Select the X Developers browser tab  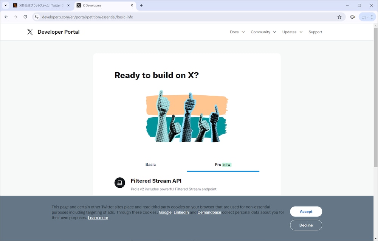pos(105,5)
